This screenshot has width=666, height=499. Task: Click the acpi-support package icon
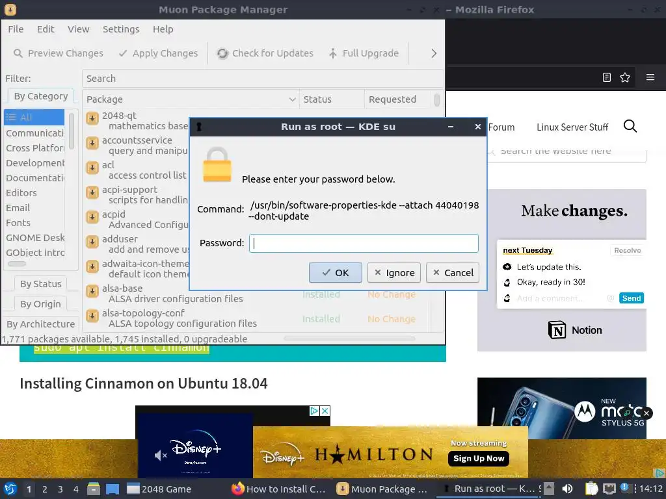(92, 192)
